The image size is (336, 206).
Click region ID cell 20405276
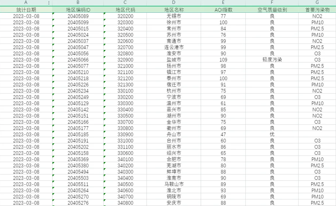click(78, 203)
